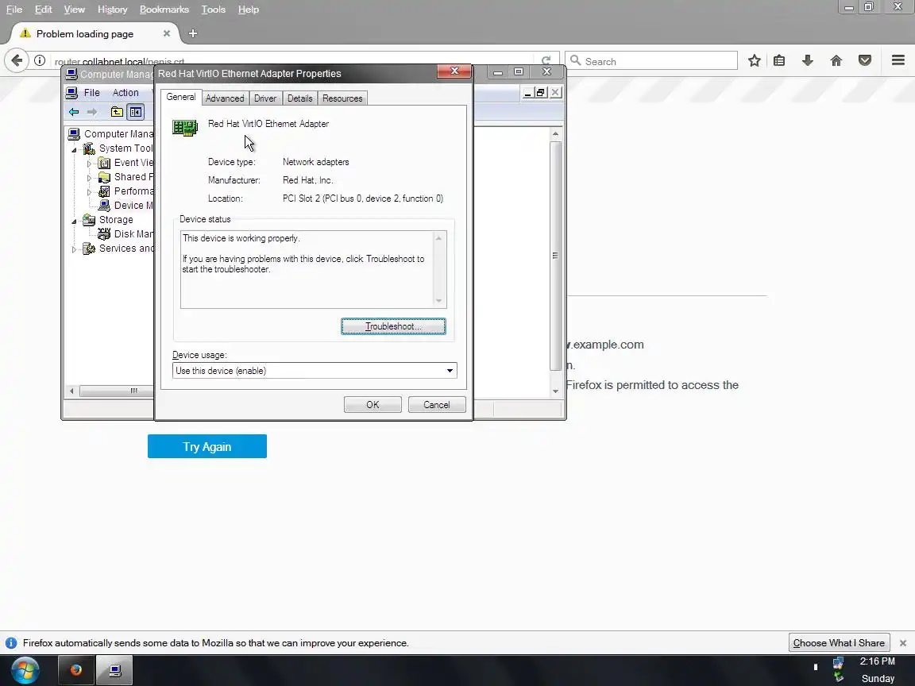Open site information icon in address bar

pyautogui.click(x=40, y=60)
